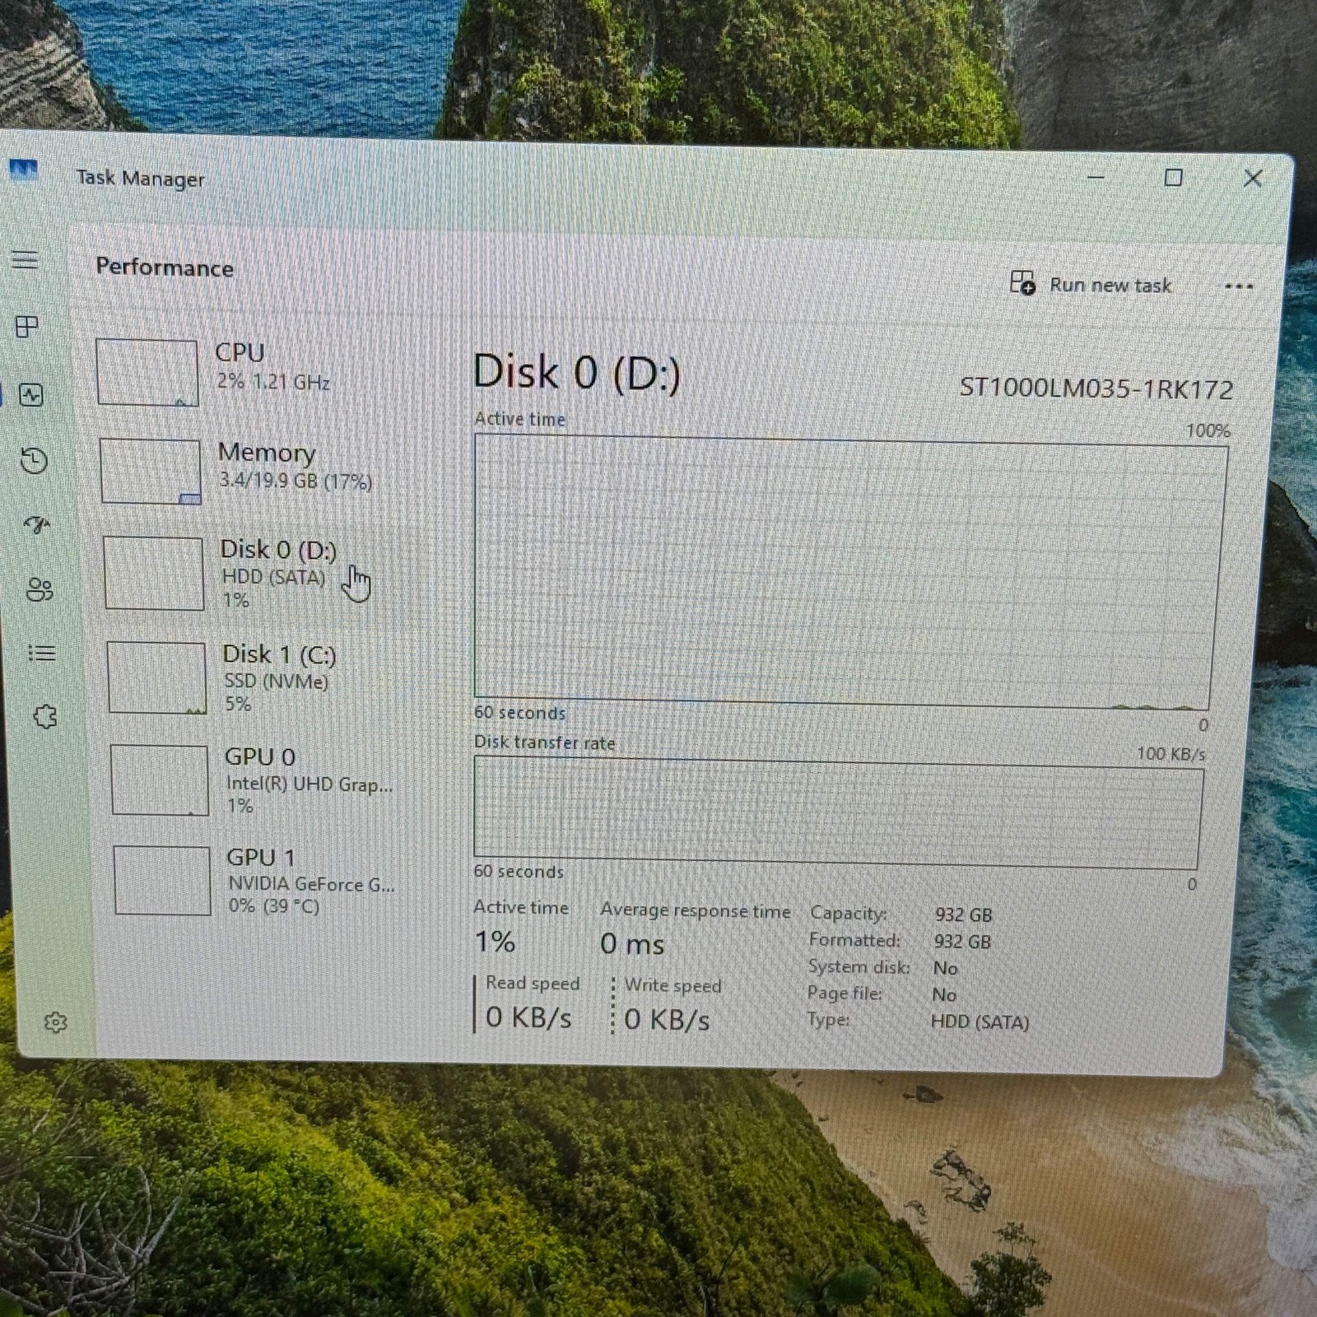Click the Write speed 0 KB/s value
Screen dimensions: 1317x1317
[x=667, y=1020]
